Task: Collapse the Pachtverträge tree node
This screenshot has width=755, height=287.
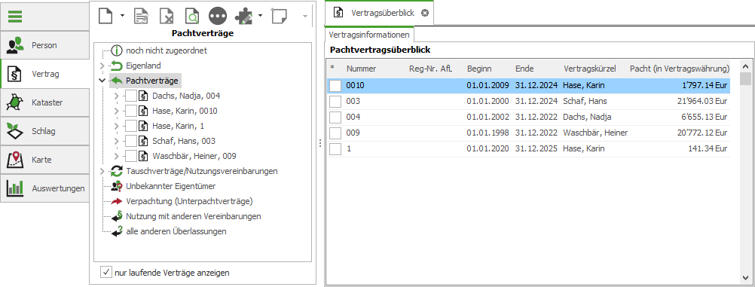Action: 102,81
